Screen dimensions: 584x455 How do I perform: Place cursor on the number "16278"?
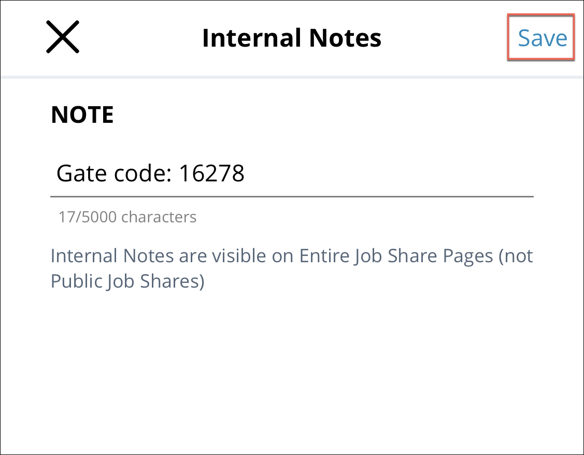(x=211, y=174)
